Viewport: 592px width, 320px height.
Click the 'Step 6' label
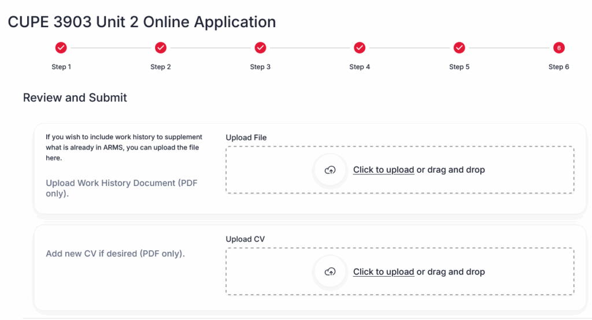(559, 67)
